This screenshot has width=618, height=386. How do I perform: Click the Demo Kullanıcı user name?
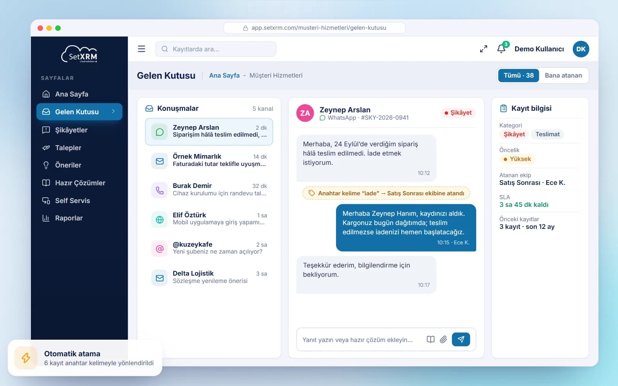tap(539, 49)
